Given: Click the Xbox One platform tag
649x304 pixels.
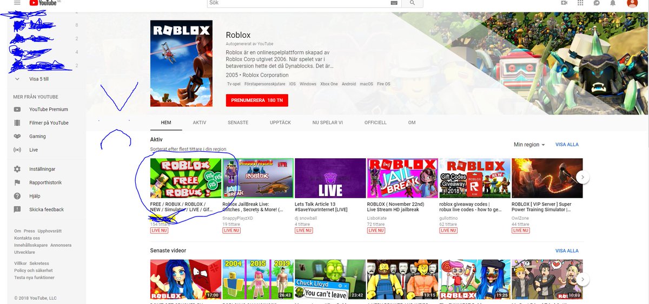Looking at the screenshot, I should 329,84.
